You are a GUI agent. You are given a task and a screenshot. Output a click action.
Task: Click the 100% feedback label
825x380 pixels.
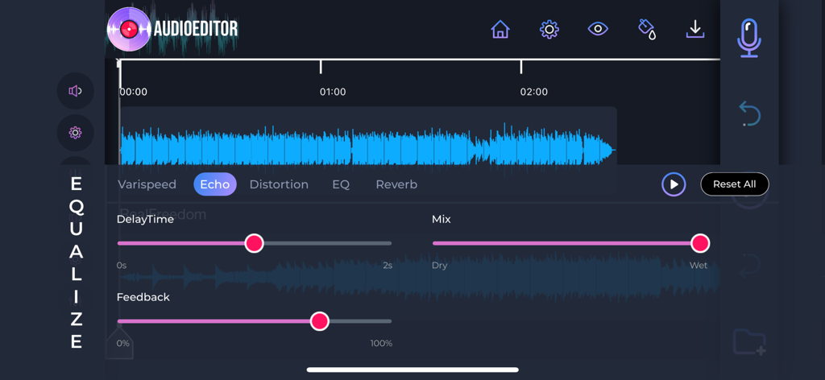381,343
